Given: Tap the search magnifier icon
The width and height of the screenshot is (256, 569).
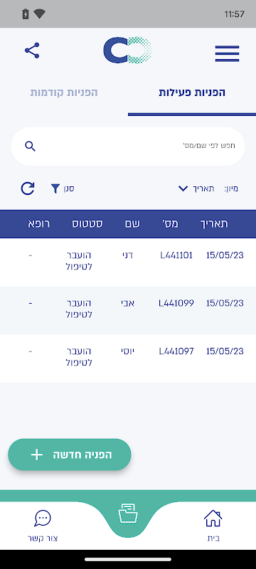Looking at the screenshot, I should click(30, 147).
